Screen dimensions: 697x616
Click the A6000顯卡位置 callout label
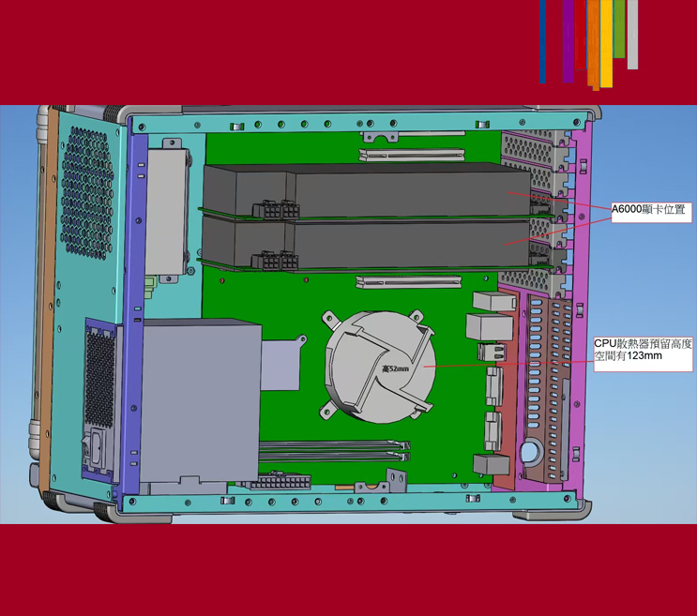pyautogui.click(x=648, y=210)
